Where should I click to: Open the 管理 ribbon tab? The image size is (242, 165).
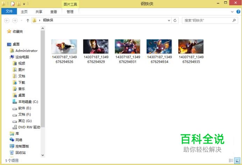coord(70,12)
